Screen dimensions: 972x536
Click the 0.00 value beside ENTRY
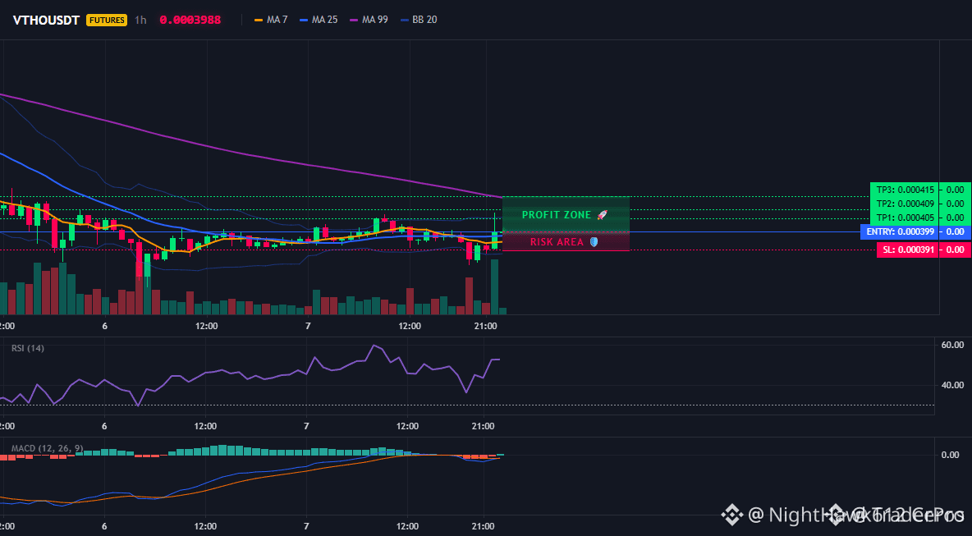tap(956, 231)
